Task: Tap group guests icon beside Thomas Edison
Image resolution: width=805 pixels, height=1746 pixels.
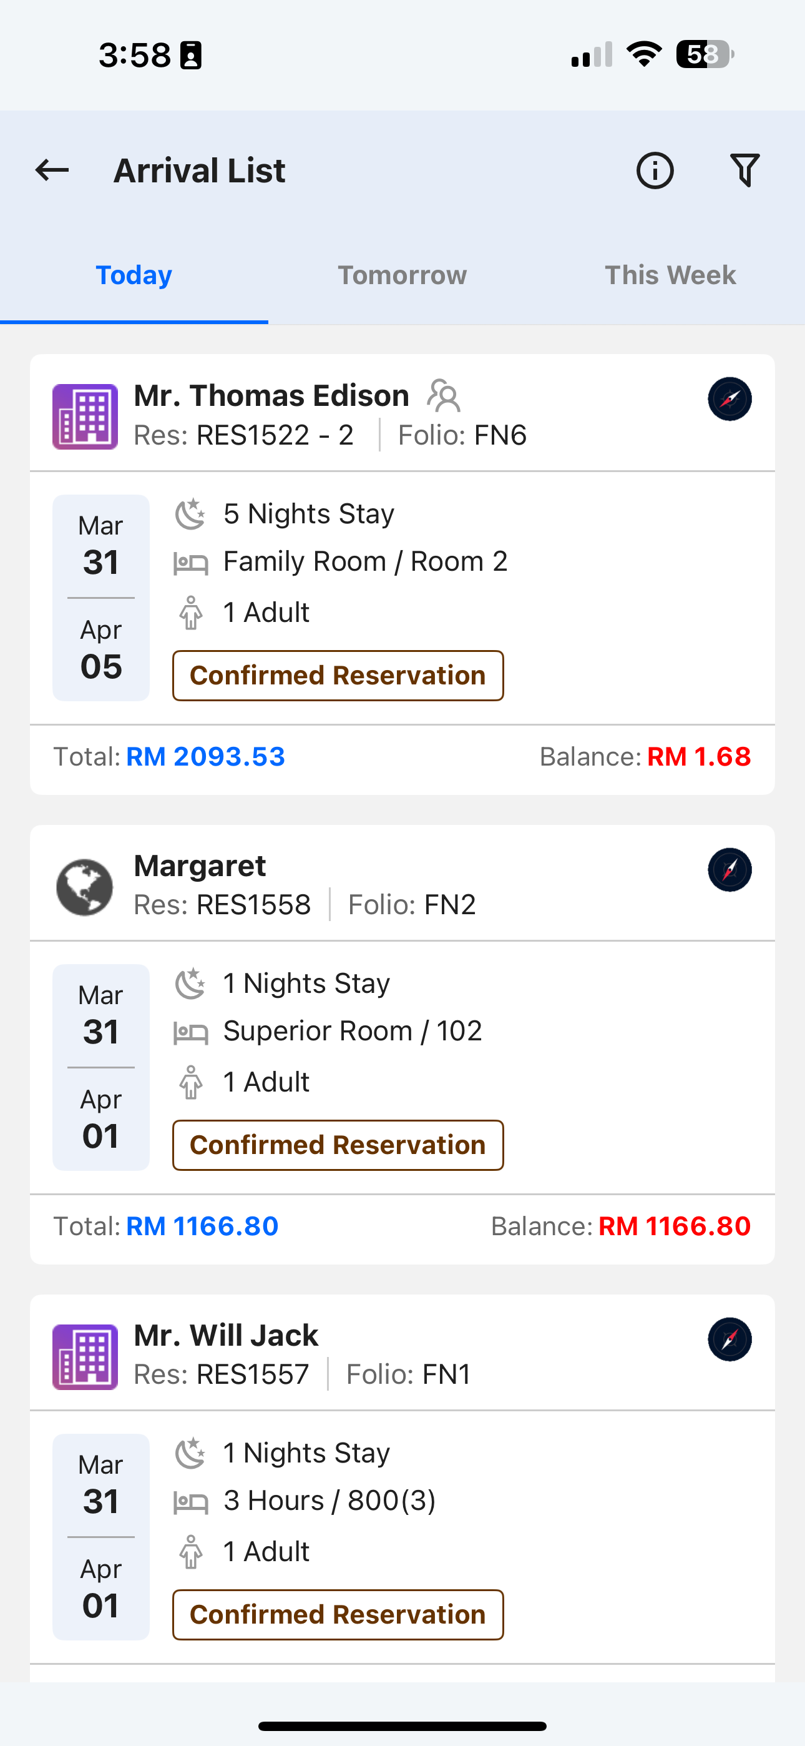Action: tap(444, 395)
